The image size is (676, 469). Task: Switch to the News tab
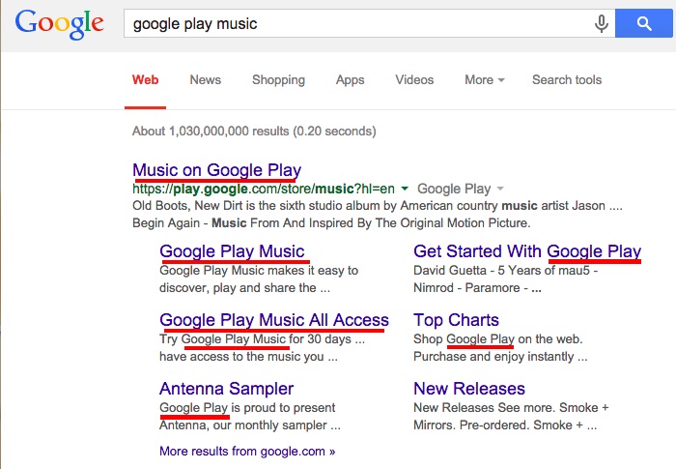click(205, 80)
